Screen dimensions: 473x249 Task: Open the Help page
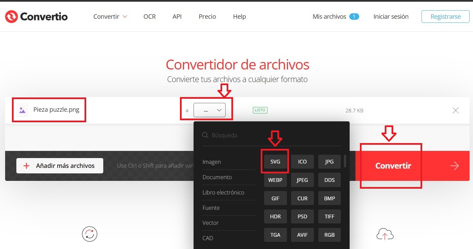point(239,16)
